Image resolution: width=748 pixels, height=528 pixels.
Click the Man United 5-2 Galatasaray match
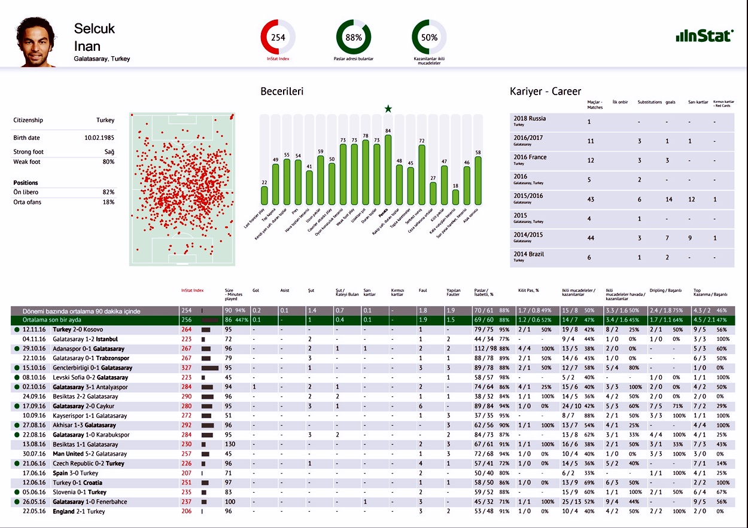[89, 454]
